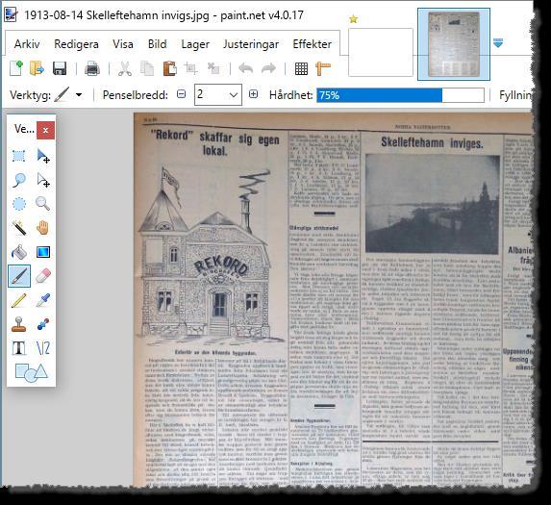Expand the image list dropdown arrow
551x505 pixels.
[x=498, y=43]
